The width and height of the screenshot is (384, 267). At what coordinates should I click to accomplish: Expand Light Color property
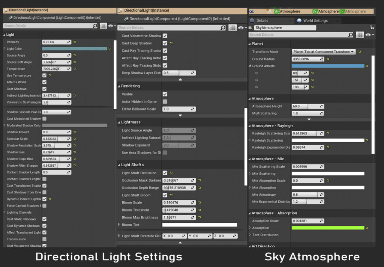pyautogui.click(x=4, y=48)
